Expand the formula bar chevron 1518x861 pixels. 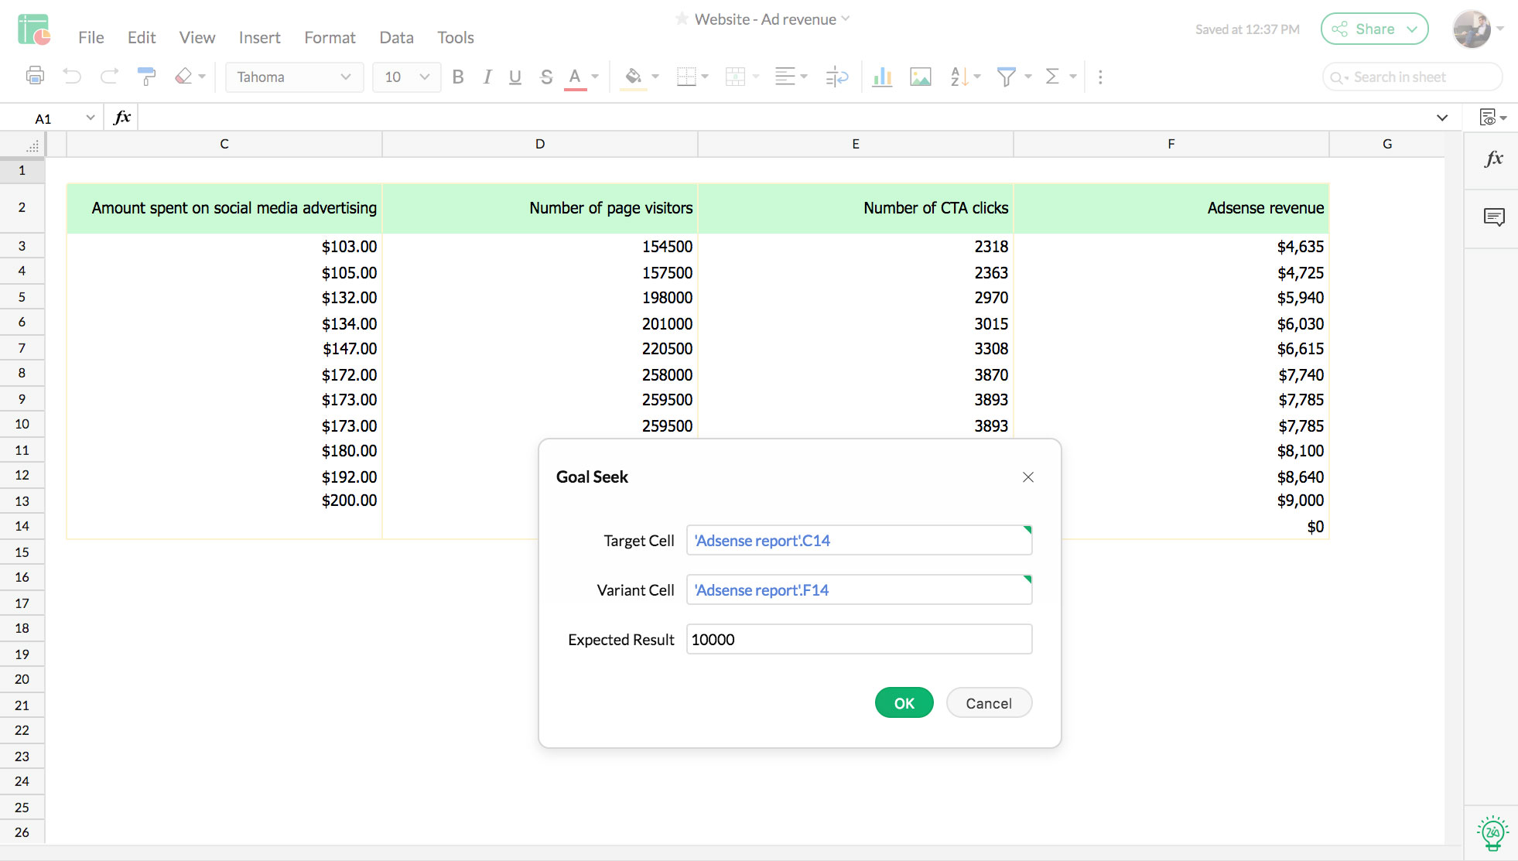tap(1442, 118)
